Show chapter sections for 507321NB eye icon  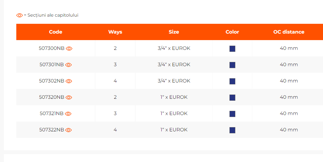click(x=68, y=114)
